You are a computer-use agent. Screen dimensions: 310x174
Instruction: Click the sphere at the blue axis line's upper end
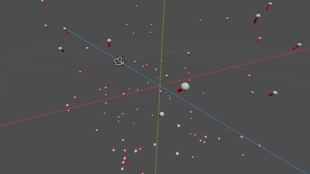(65, 29)
